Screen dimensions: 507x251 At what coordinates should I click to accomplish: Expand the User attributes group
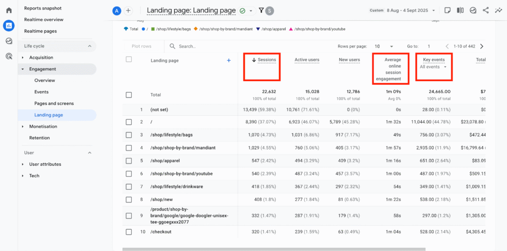[23, 164]
